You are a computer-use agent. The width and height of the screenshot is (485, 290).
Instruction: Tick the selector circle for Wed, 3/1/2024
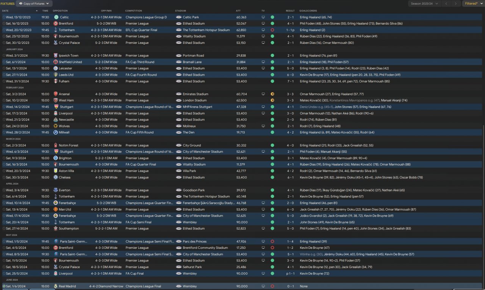pyautogui.click(x=4, y=56)
